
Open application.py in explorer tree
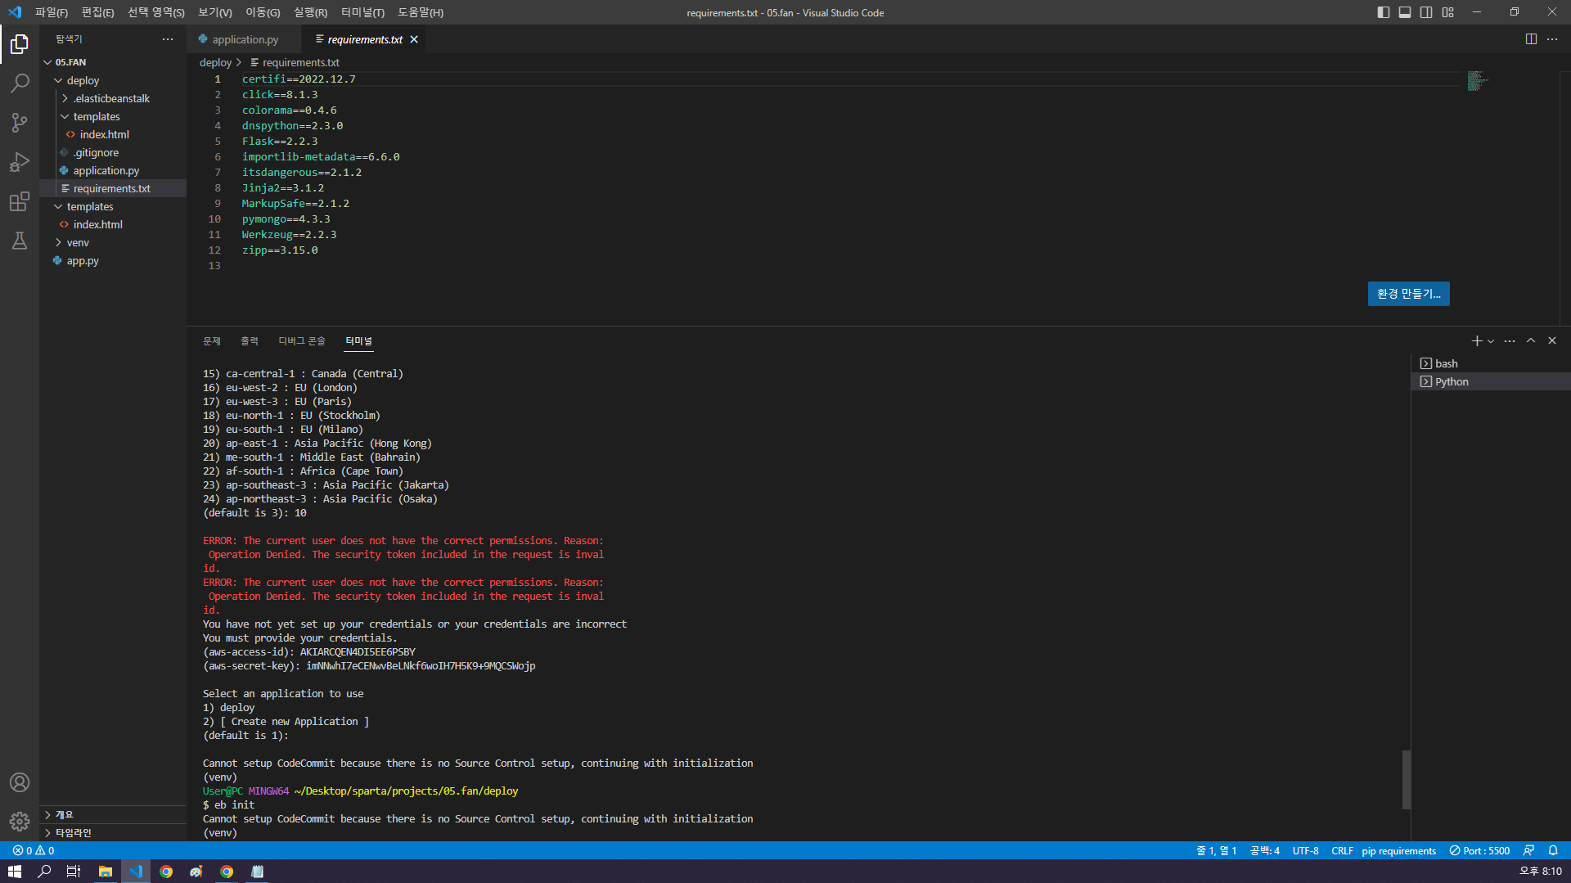[x=113, y=170]
